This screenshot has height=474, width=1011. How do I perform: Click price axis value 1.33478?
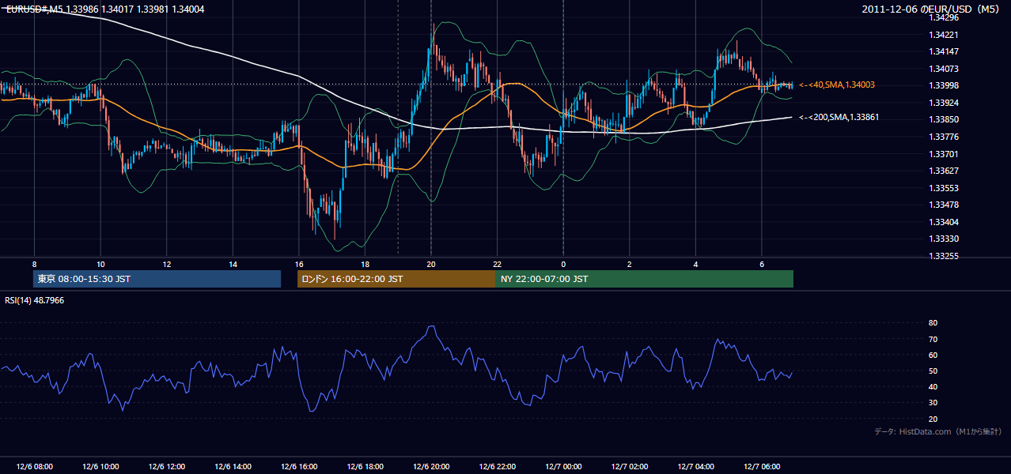(x=945, y=205)
